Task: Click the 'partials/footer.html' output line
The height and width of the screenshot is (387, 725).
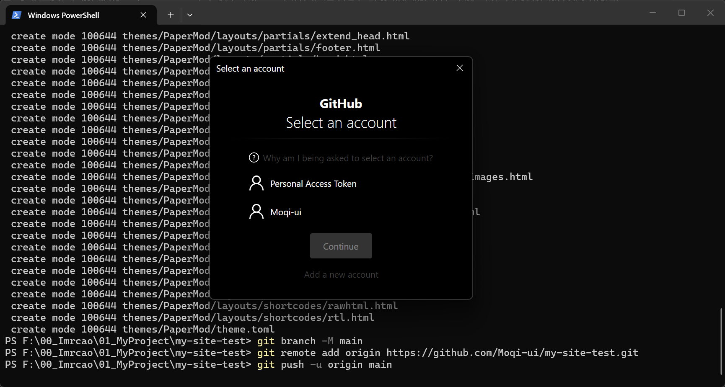Action: click(x=196, y=48)
